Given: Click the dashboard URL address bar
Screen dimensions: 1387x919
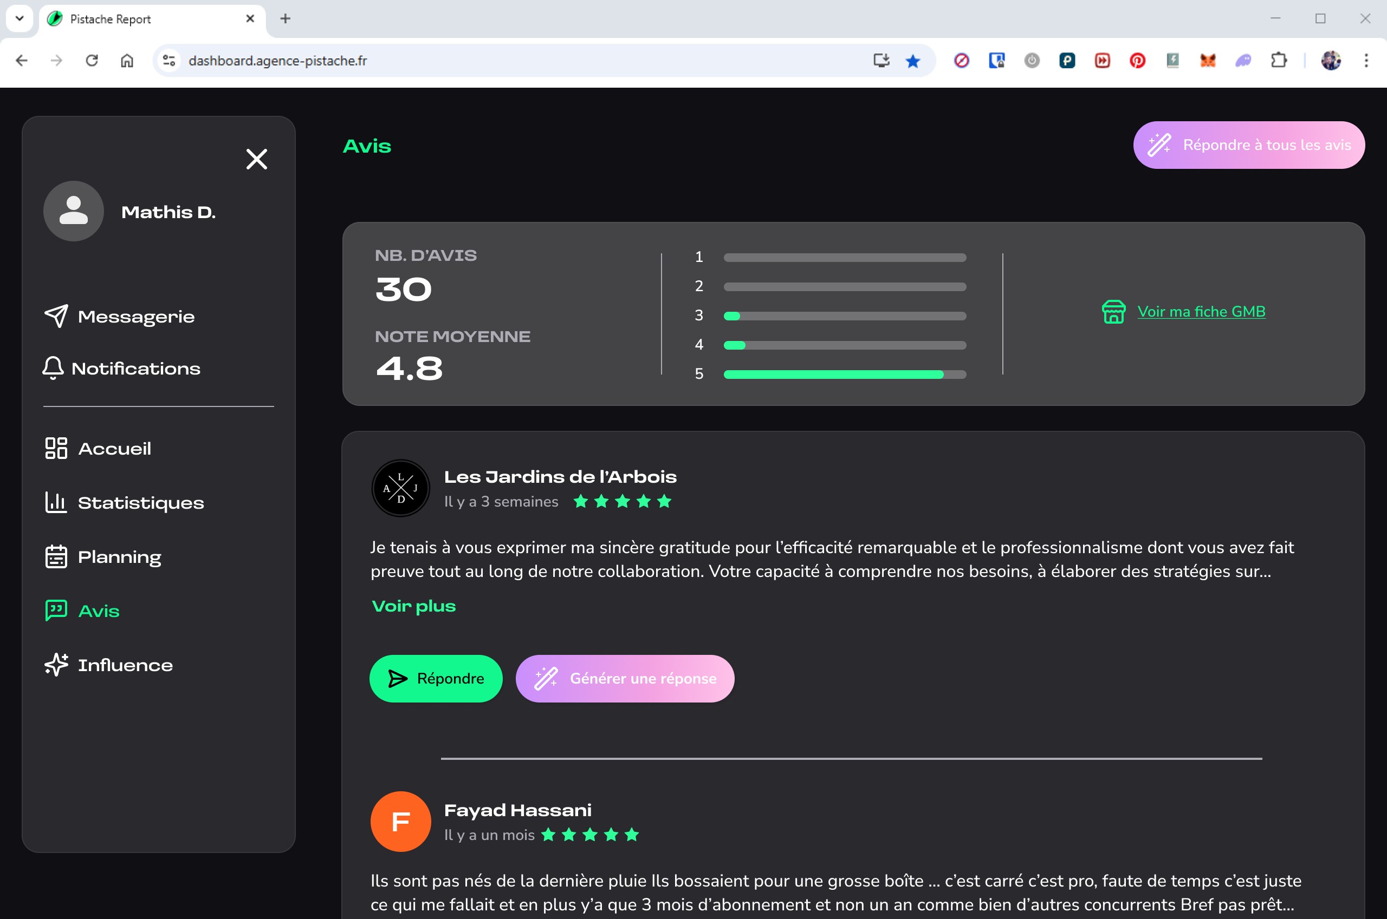Looking at the screenshot, I should (x=516, y=61).
